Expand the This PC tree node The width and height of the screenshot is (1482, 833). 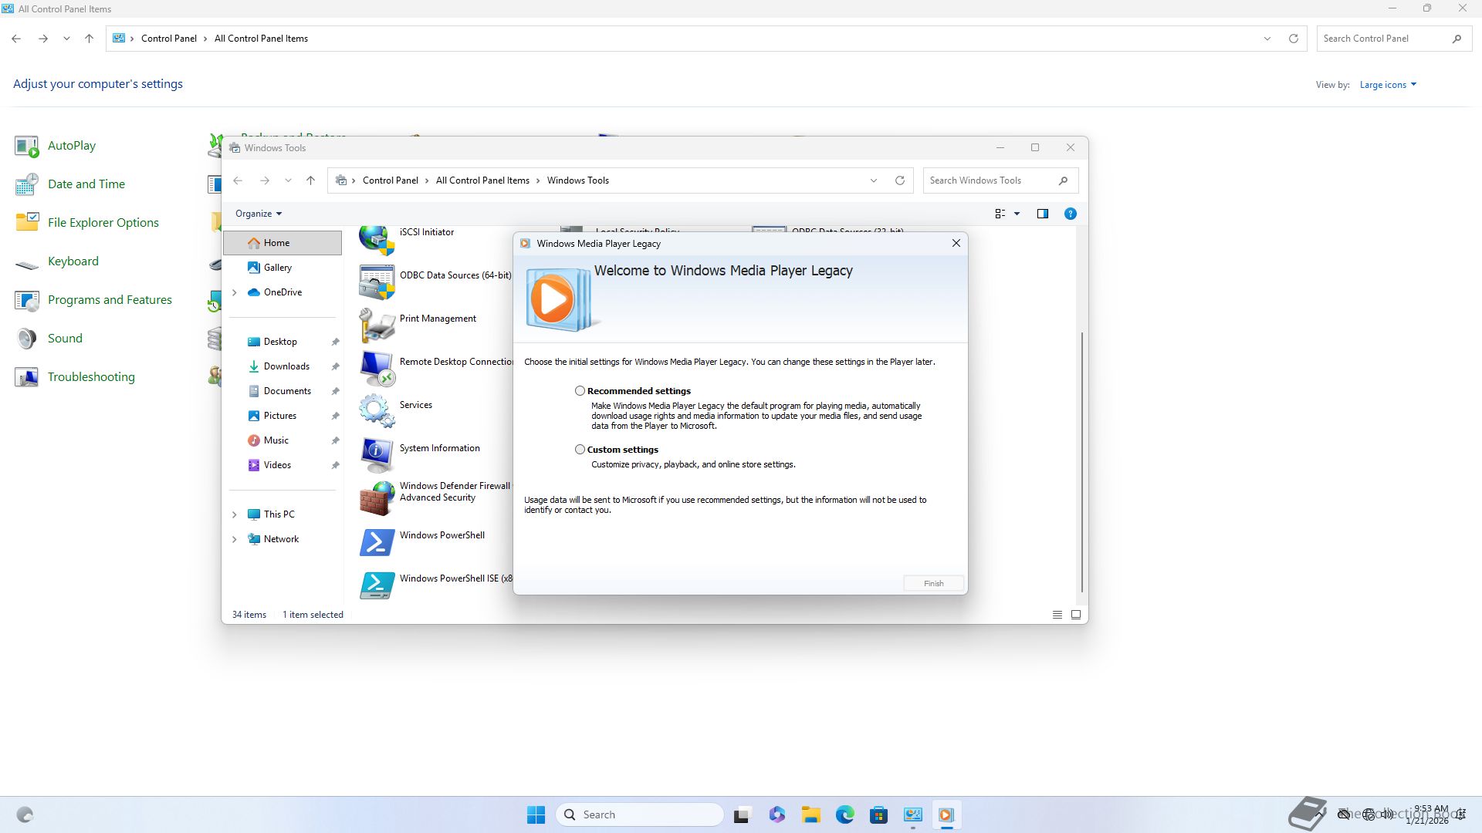click(235, 514)
